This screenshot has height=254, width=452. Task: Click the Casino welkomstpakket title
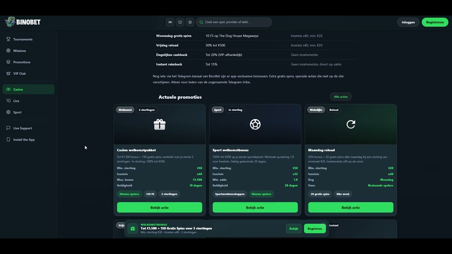[x=136, y=150]
